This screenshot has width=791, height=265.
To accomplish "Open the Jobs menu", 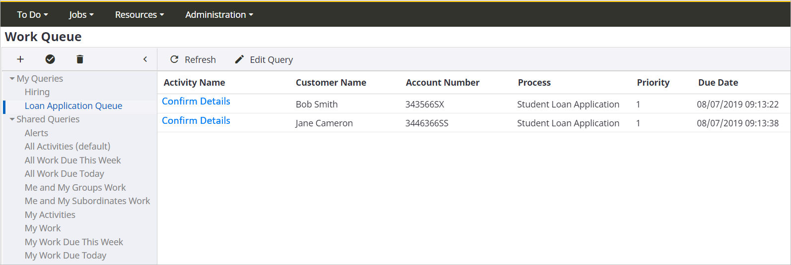I will tap(81, 15).
